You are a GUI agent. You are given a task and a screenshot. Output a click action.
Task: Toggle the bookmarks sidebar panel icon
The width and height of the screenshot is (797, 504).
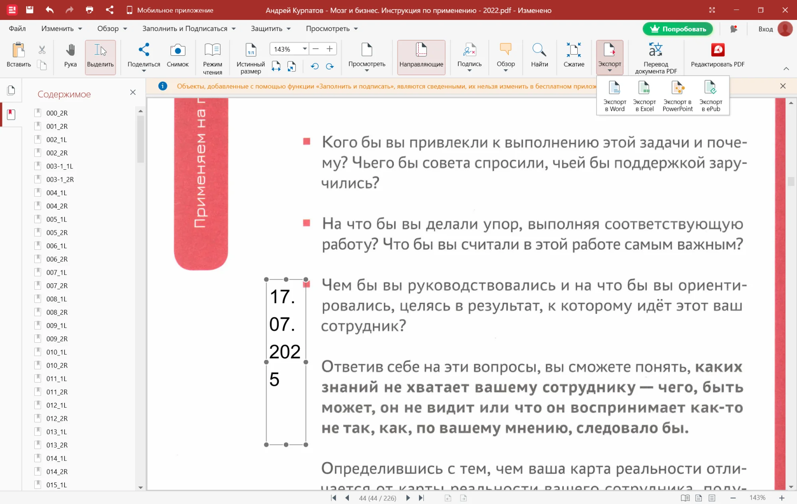[11, 115]
